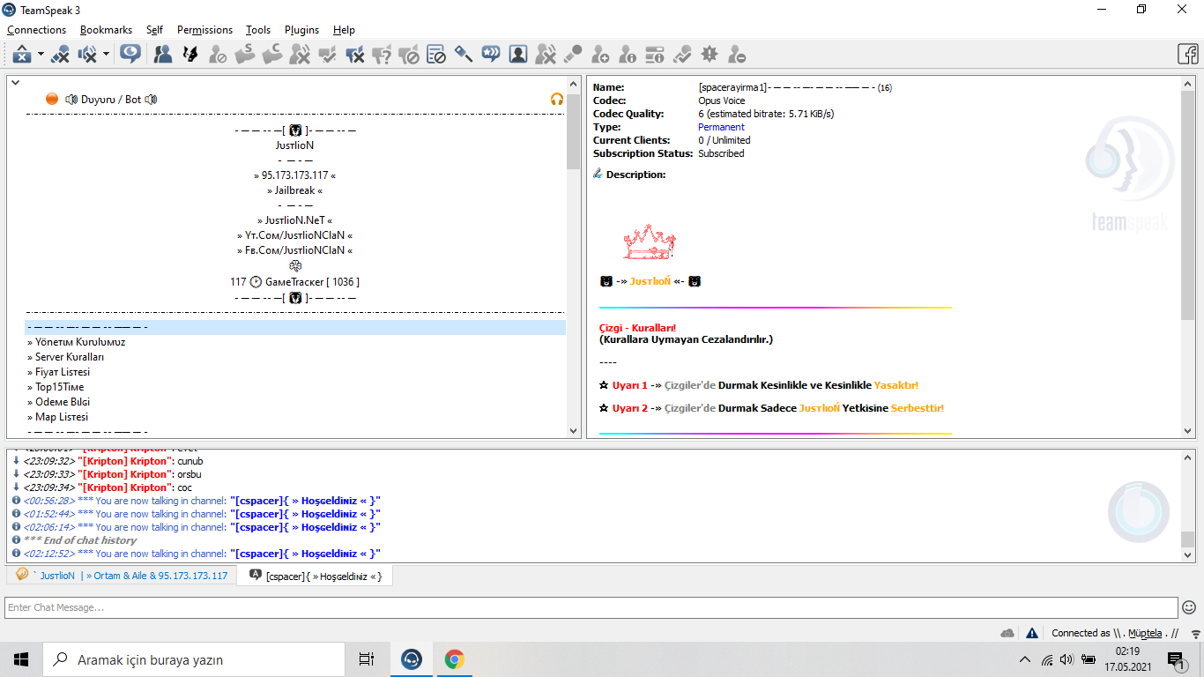The width and height of the screenshot is (1204, 677).
Task: Click the gear-shaped toolbar icon
Action: click(710, 55)
